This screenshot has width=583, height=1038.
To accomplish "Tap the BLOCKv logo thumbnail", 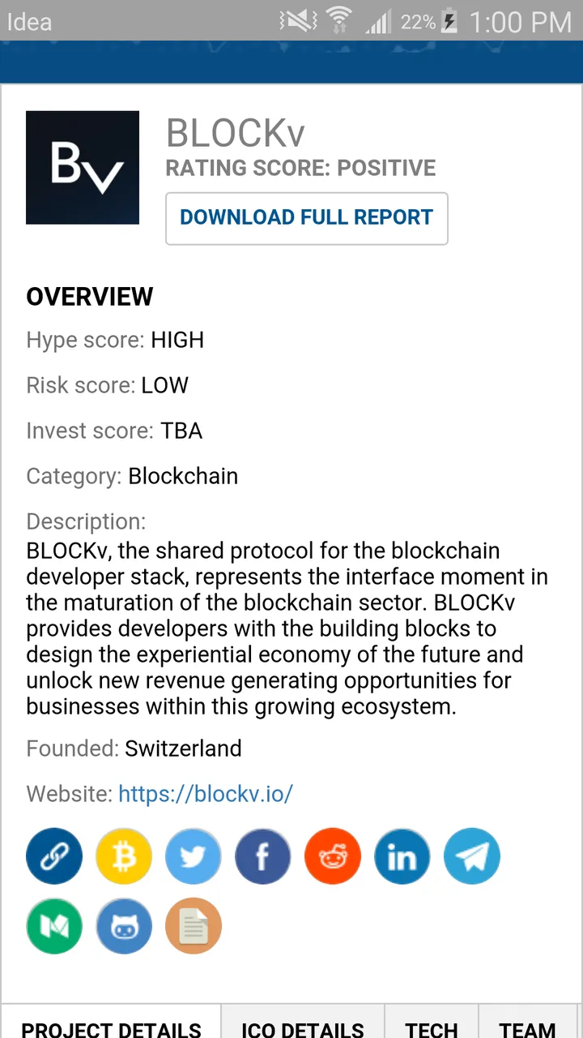I will pyautogui.click(x=83, y=168).
